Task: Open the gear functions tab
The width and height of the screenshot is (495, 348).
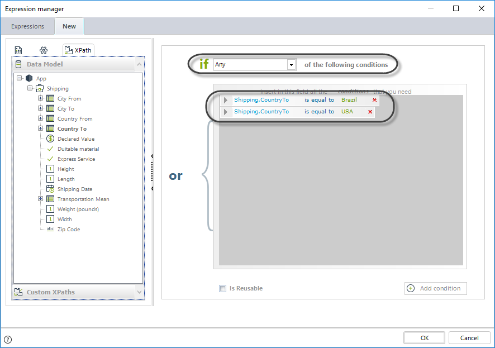Action: point(44,50)
